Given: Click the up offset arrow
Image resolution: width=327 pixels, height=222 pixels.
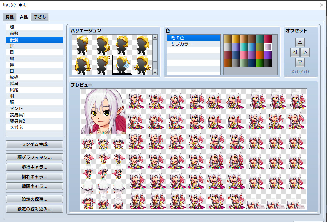Looking at the screenshot, I should 300,42.
